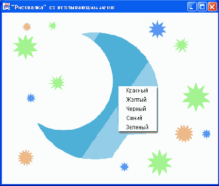Click the large blue star at top right

click(x=157, y=29)
